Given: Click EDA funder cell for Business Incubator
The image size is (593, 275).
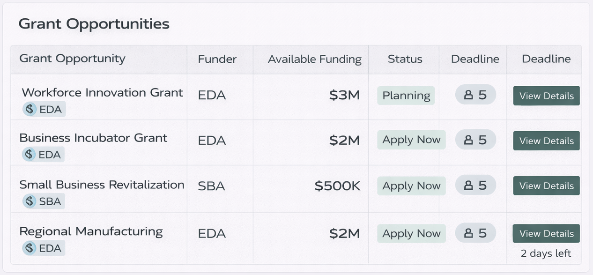Looking at the screenshot, I should click(x=212, y=141).
